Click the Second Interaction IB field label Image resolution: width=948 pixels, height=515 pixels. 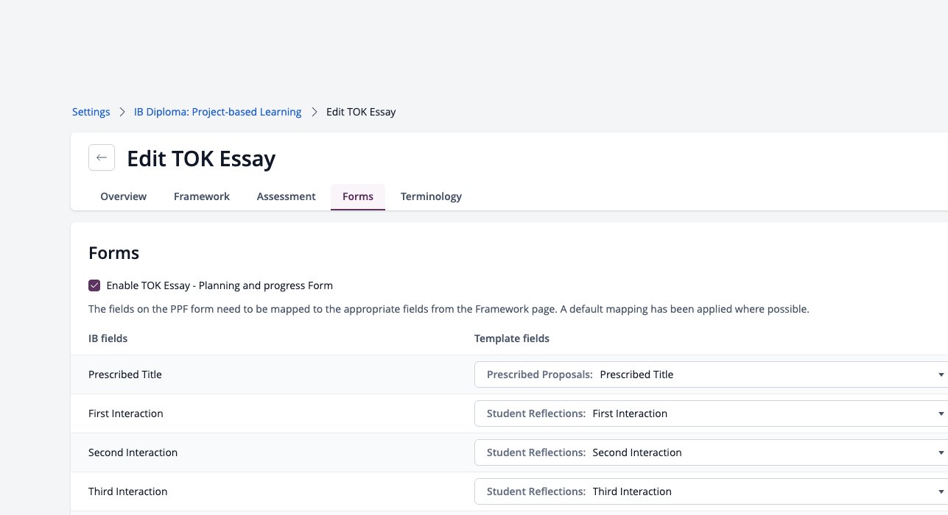tap(133, 452)
